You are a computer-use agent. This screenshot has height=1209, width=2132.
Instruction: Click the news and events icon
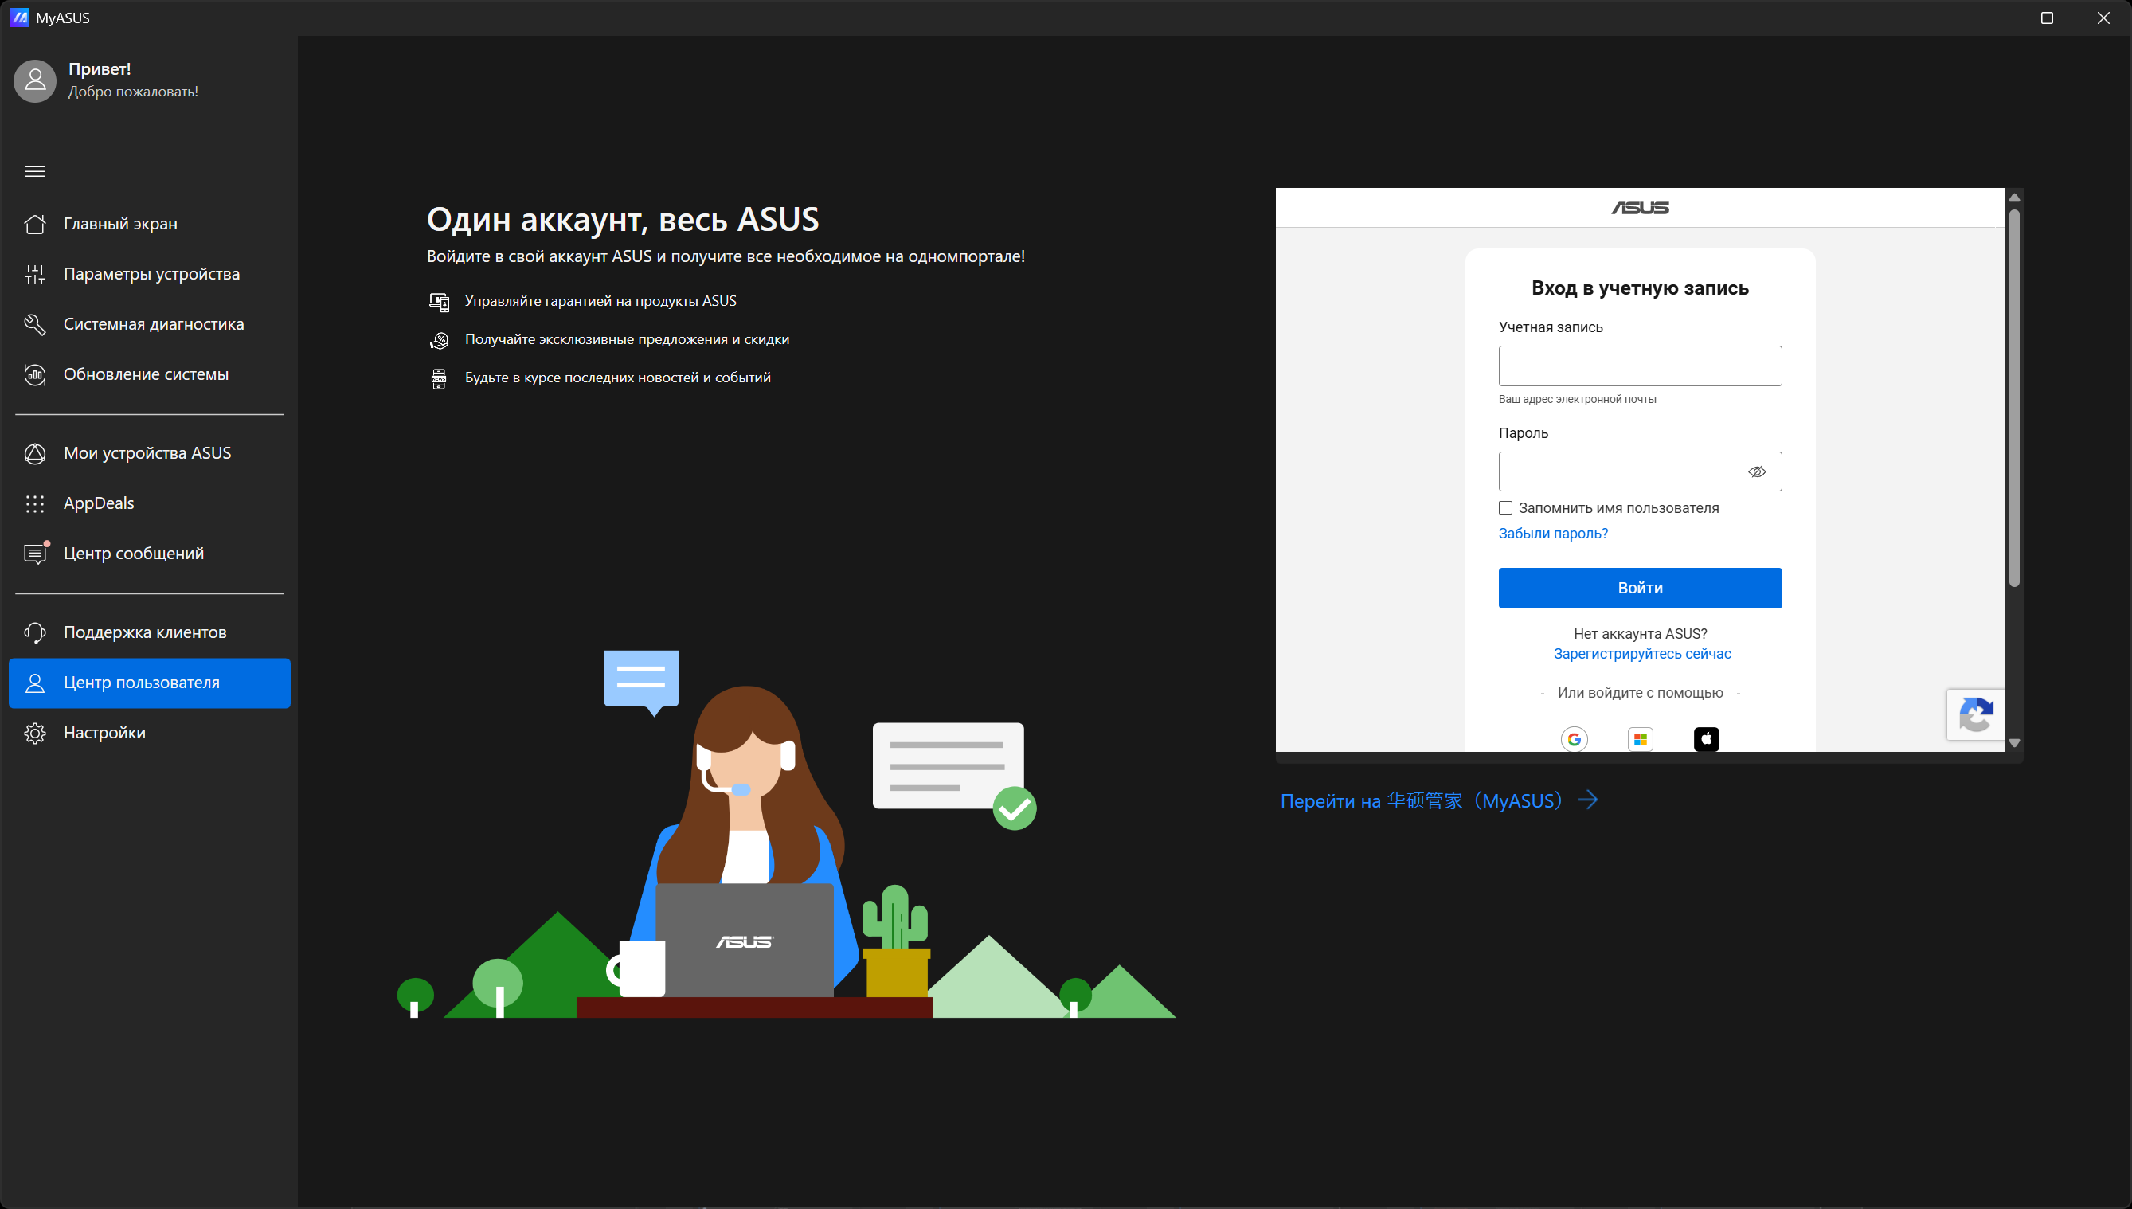pos(439,378)
